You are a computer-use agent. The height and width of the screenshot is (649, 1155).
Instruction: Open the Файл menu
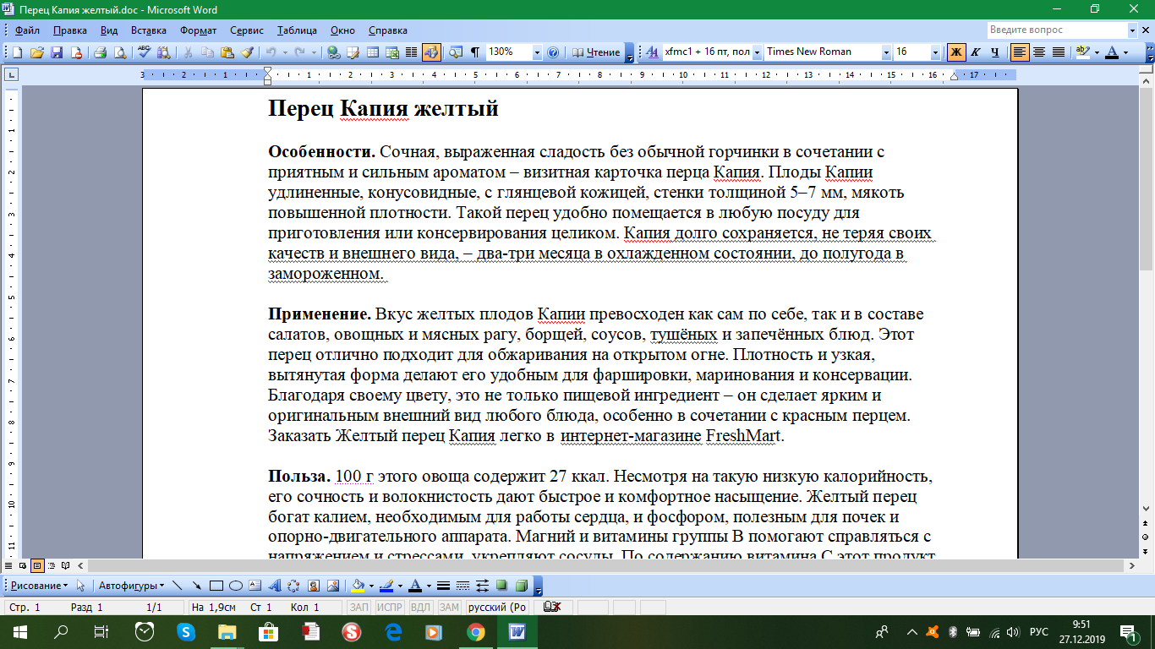click(x=27, y=30)
